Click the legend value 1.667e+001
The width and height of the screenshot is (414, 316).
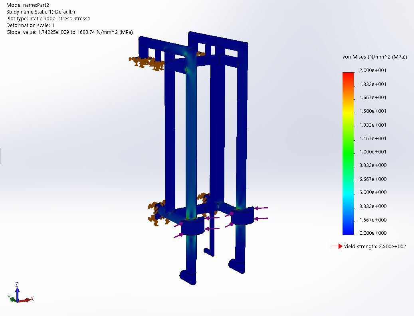[x=373, y=98]
